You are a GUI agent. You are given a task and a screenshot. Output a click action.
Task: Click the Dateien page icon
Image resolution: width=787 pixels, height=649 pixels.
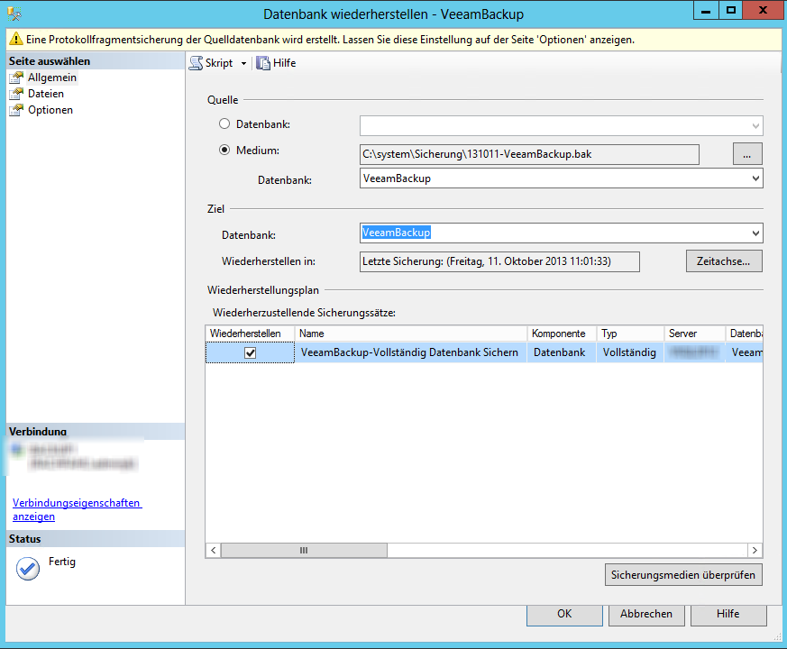(x=16, y=94)
